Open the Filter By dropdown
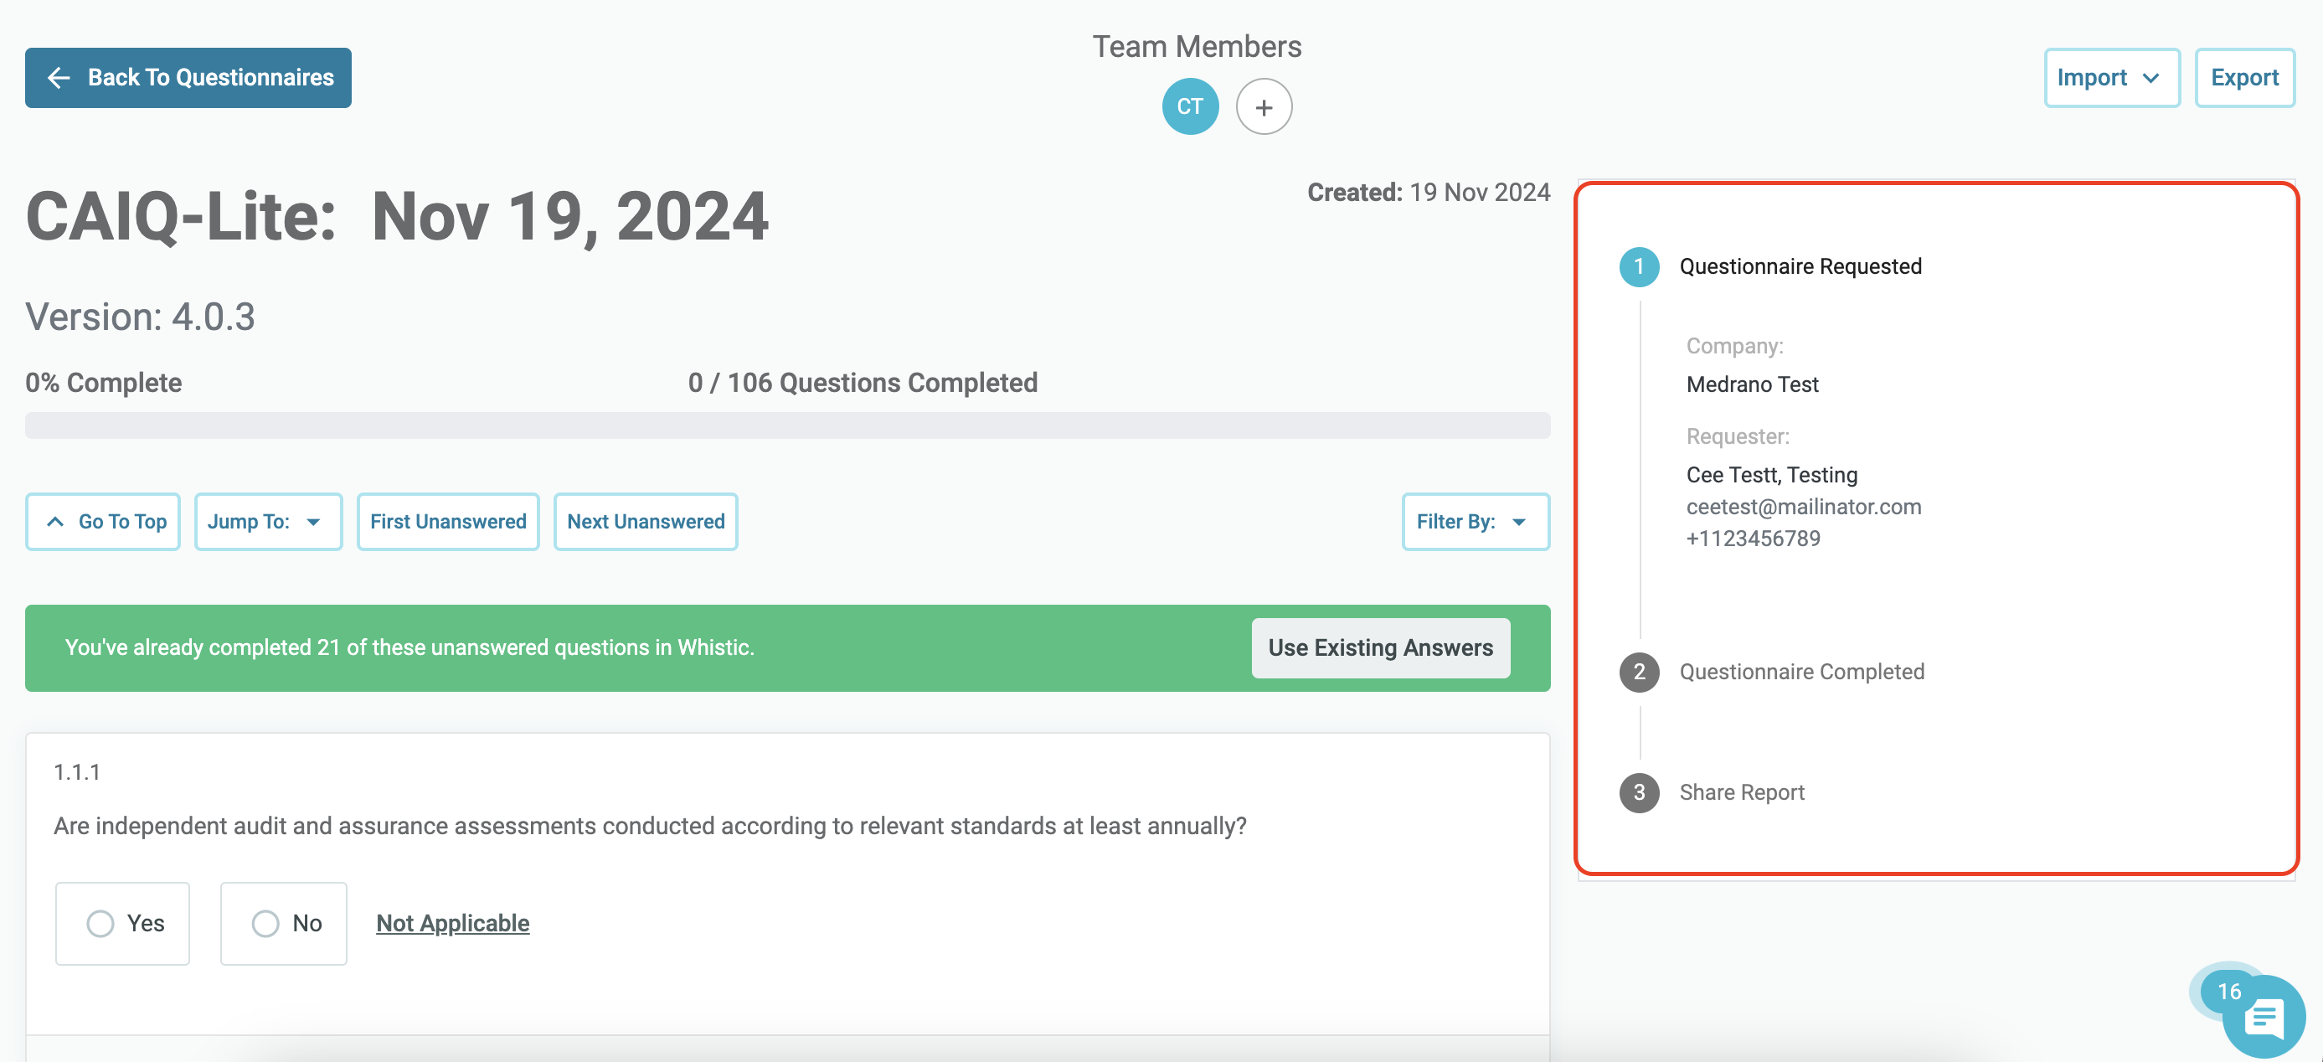Screen dimensions: 2323x1062 1476,522
